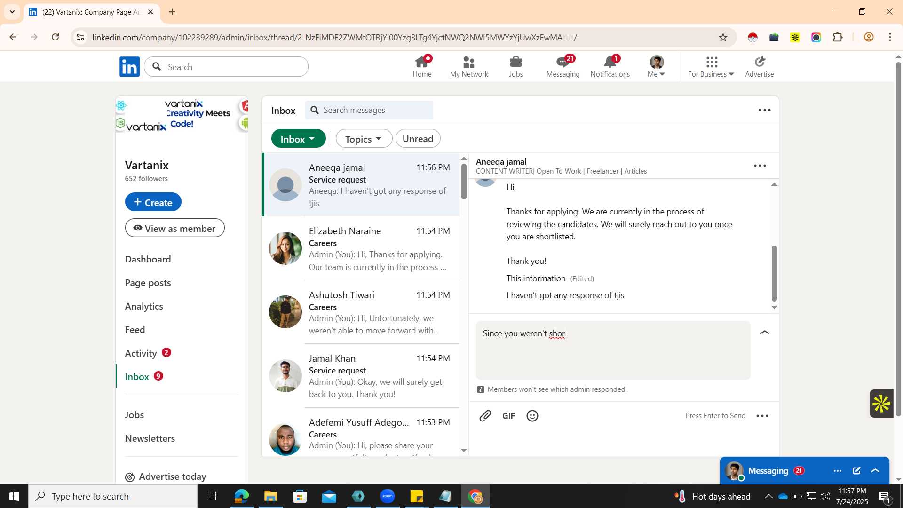The width and height of the screenshot is (903, 508).
Task: Focus the LinkedIn search box
Action: point(226,67)
